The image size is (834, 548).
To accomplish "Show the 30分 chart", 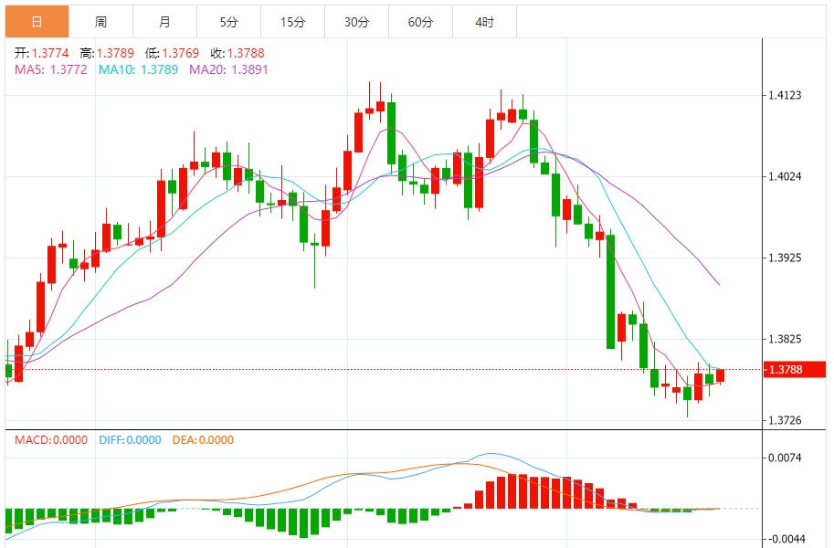I will tap(356, 22).
